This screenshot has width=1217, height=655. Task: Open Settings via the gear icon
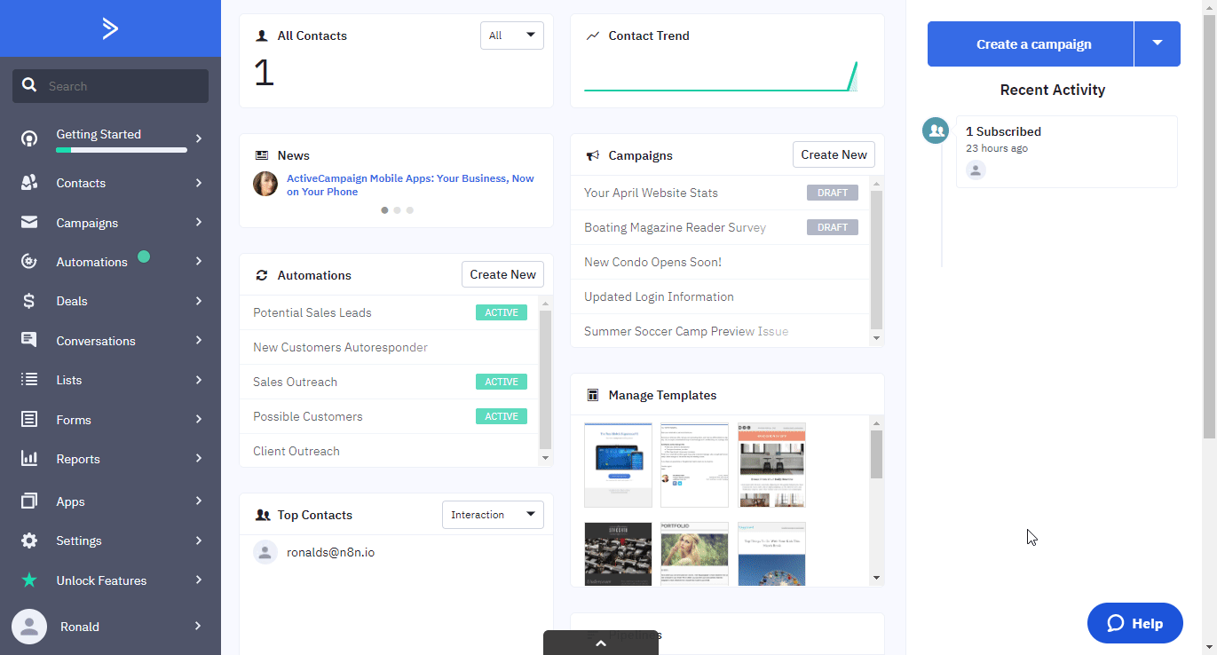tap(29, 541)
